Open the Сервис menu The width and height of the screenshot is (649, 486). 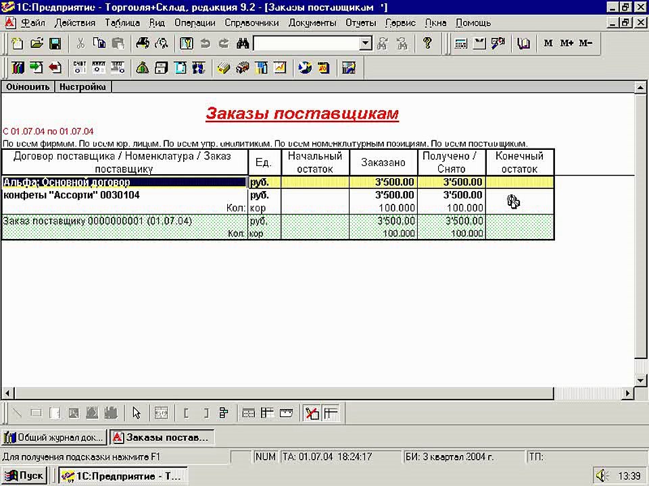pos(400,23)
